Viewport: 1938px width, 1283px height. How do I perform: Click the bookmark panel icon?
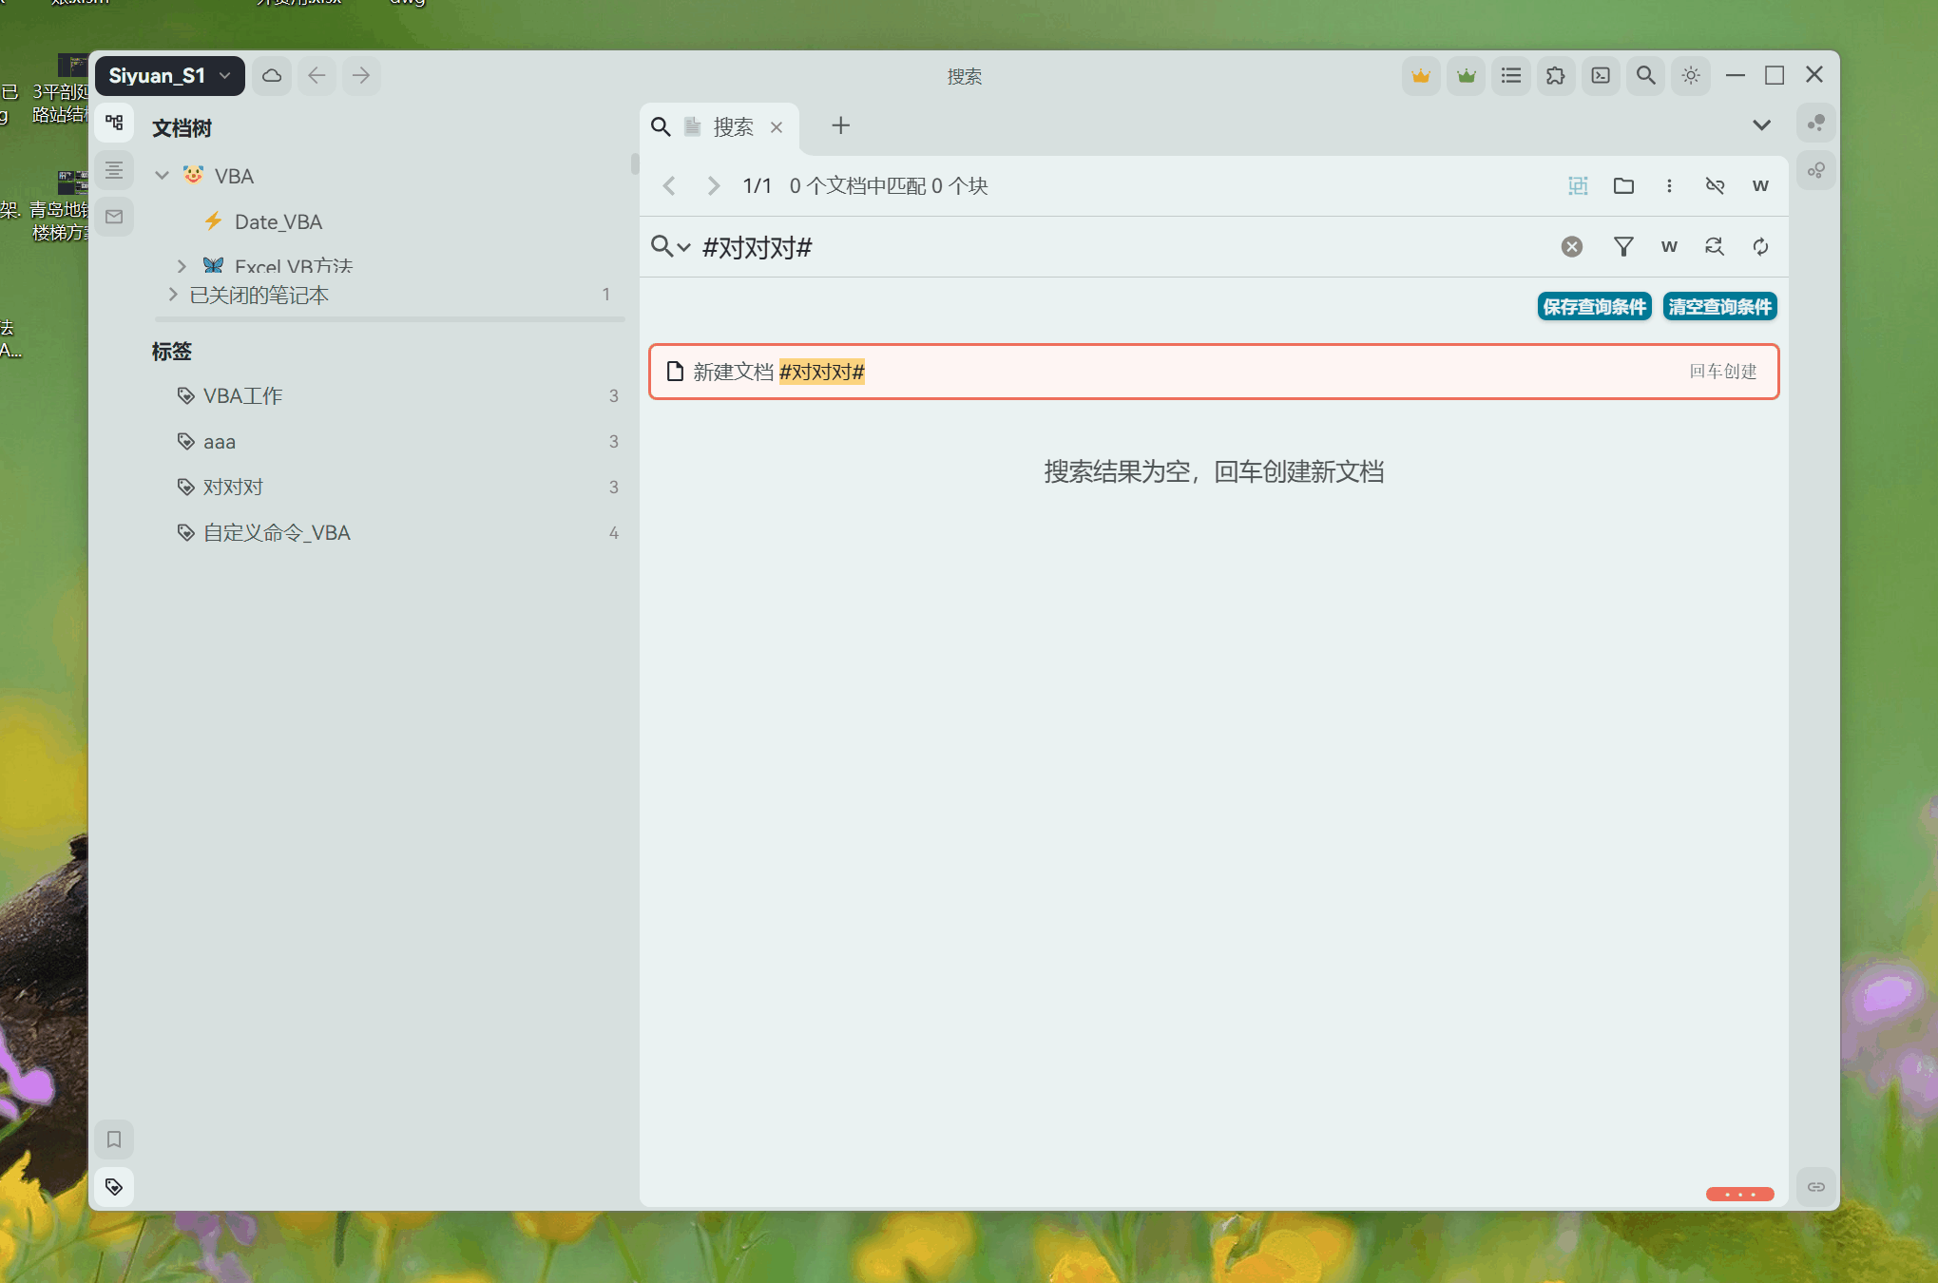[x=114, y=1139]
